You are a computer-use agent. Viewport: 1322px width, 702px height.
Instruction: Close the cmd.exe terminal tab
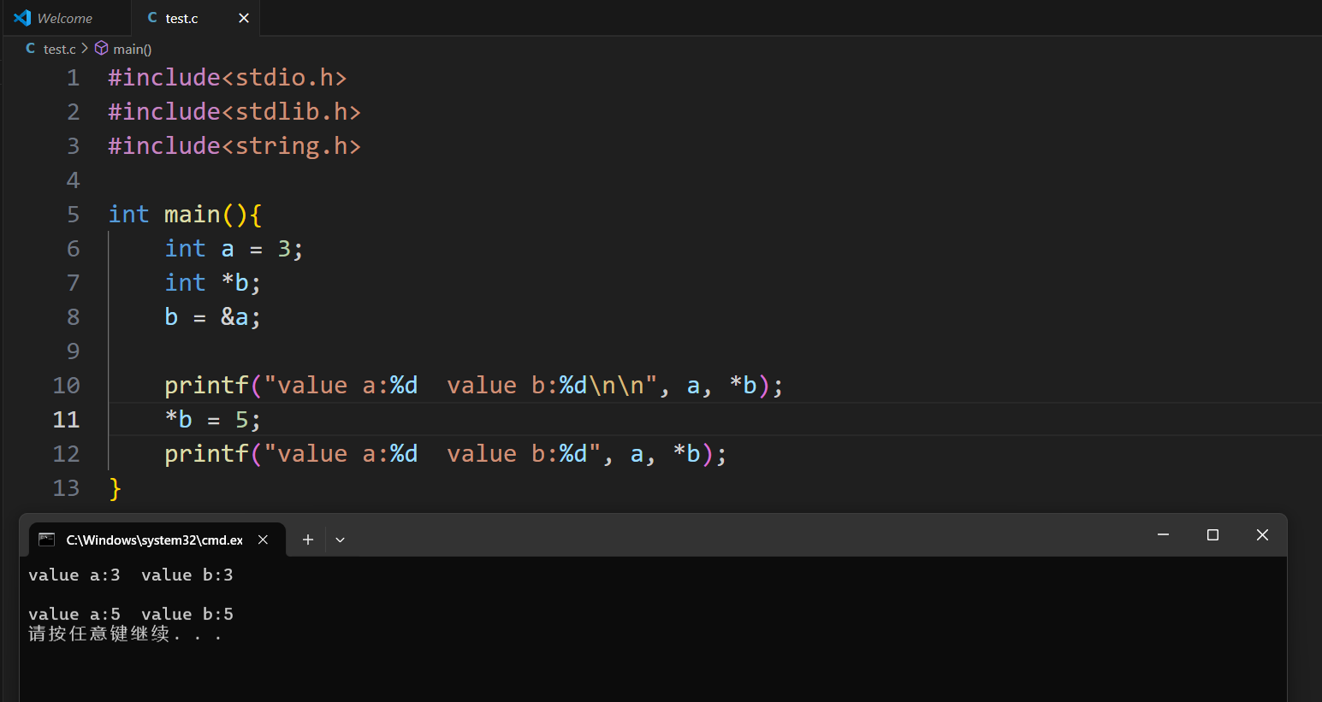pos(264,540)
